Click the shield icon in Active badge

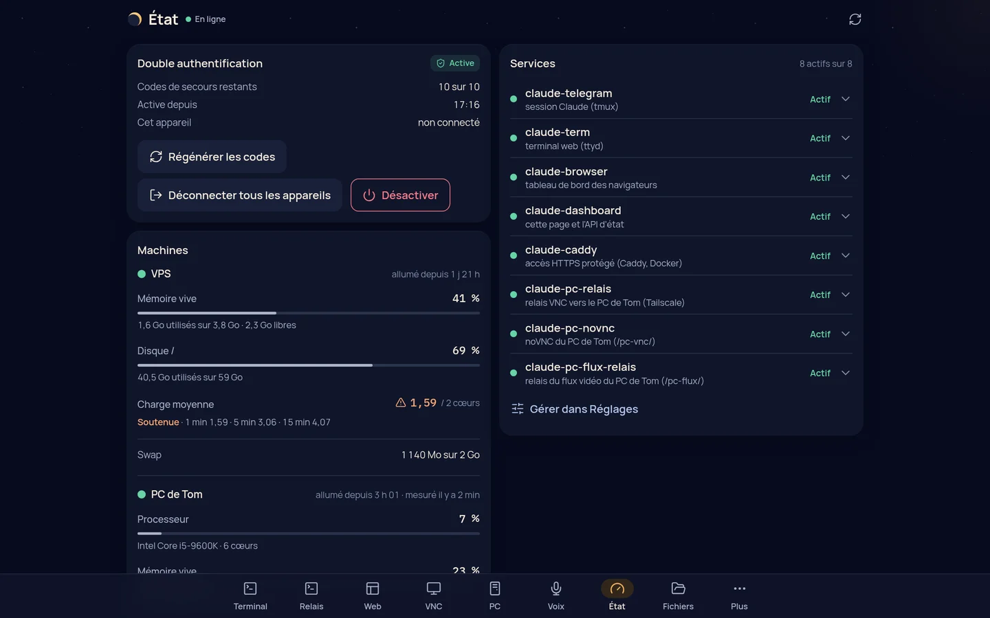[441, 63]
